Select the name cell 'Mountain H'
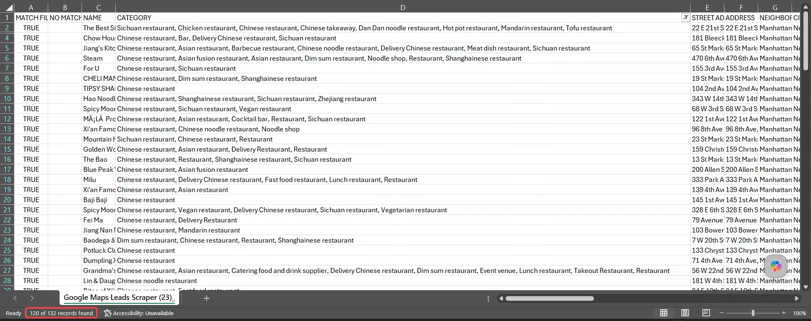Image resolution: width=811 pixels, height=321 pixels. tap(98, 139)
